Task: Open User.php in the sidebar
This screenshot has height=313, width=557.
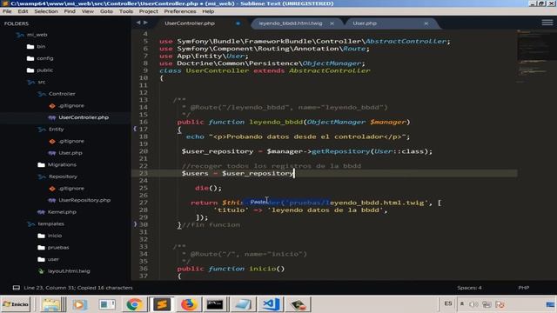Action: (x=70, y=153)
